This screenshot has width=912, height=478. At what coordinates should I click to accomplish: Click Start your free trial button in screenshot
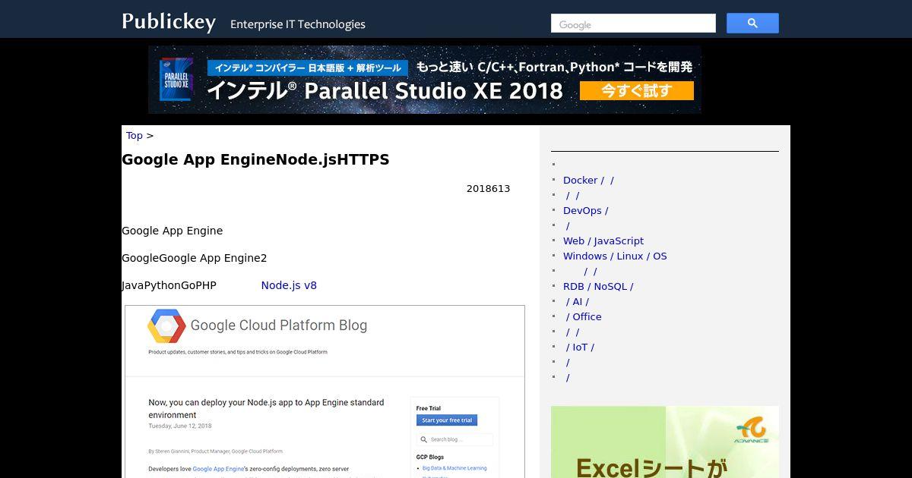click(x=447, y=420)
